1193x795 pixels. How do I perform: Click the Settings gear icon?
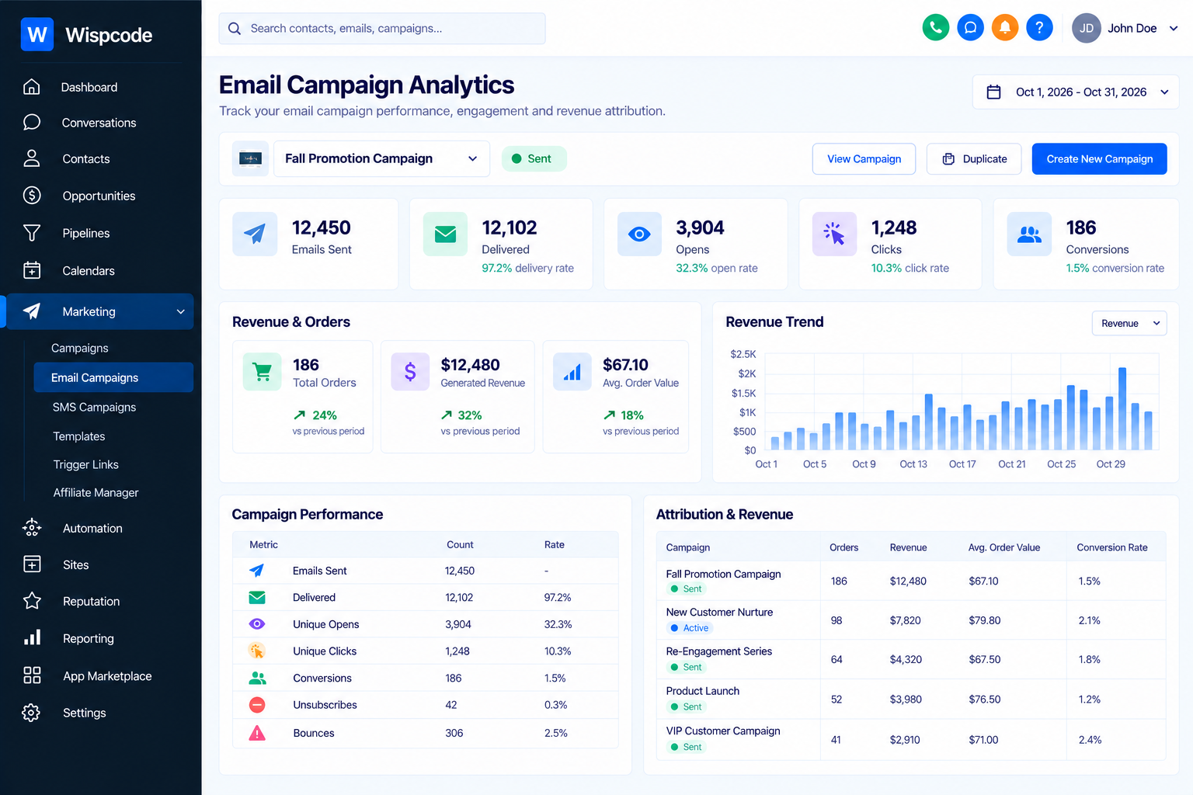click(32, 713)
